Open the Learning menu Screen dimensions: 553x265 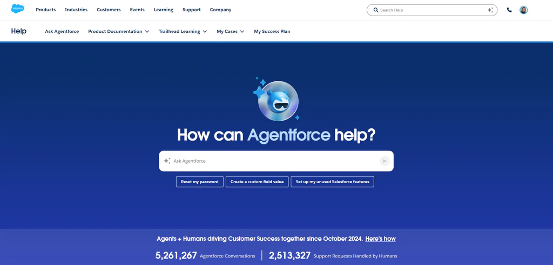point(164,10)
